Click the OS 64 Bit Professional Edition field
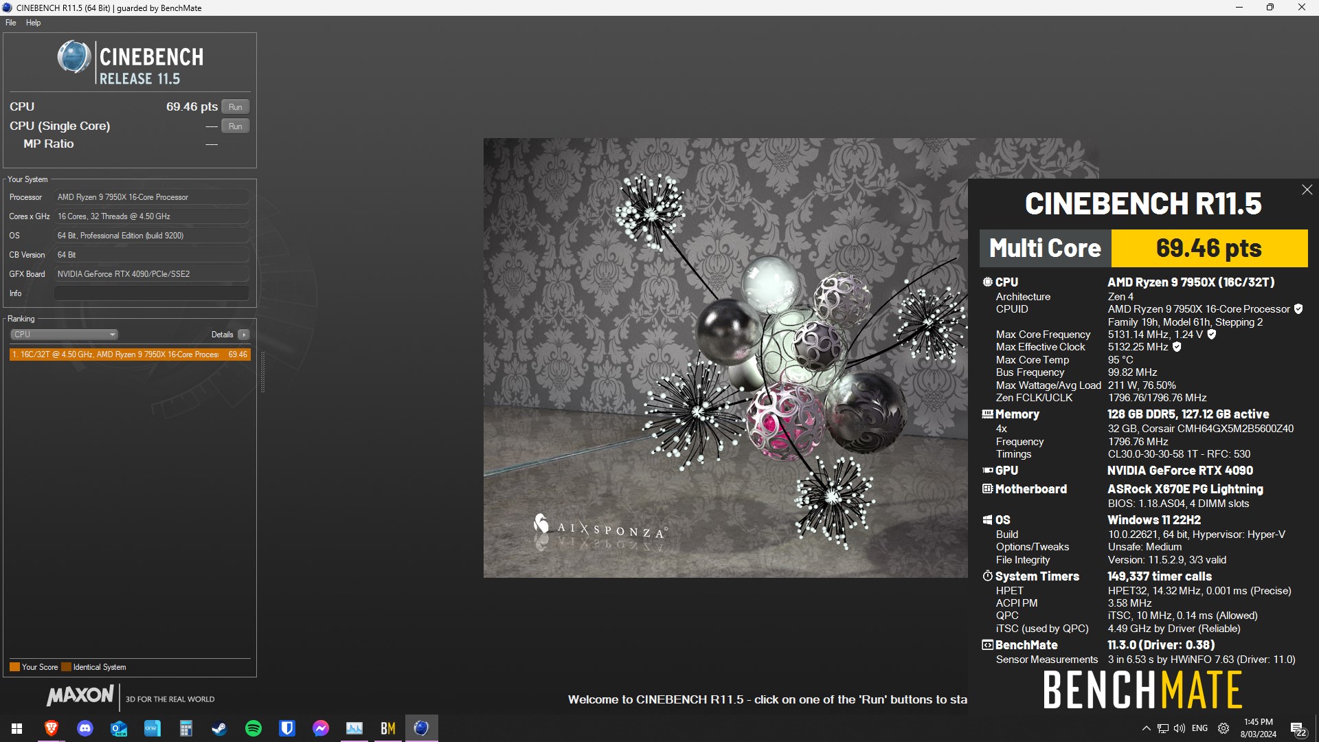1319x742 pixels. [x=151, y=236]
